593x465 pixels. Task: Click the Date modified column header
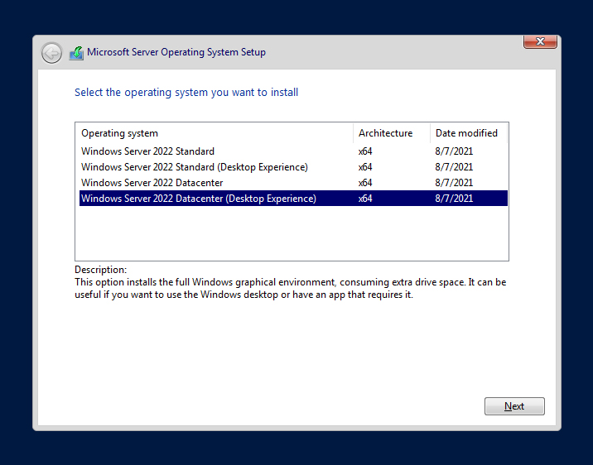tap(469, 133)
